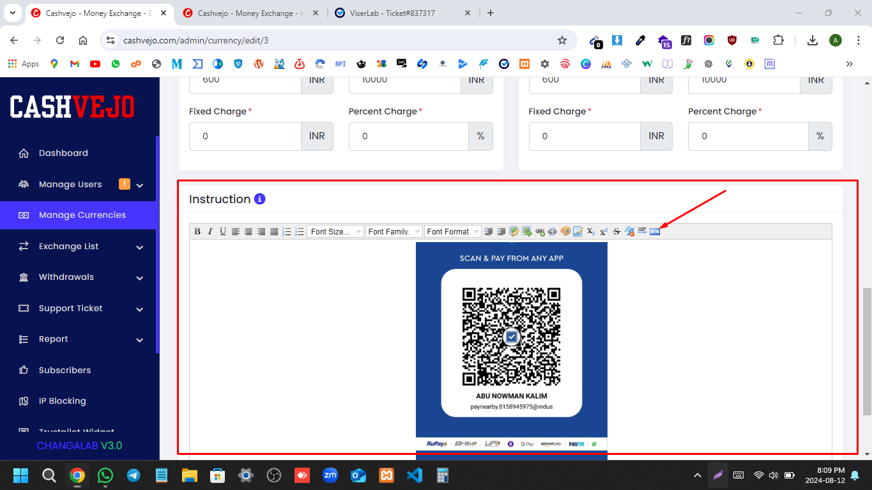The width and height of the screenshot is (872, 490).
Task: Click the QR code image in editor
Action: (x=512, y=351)
